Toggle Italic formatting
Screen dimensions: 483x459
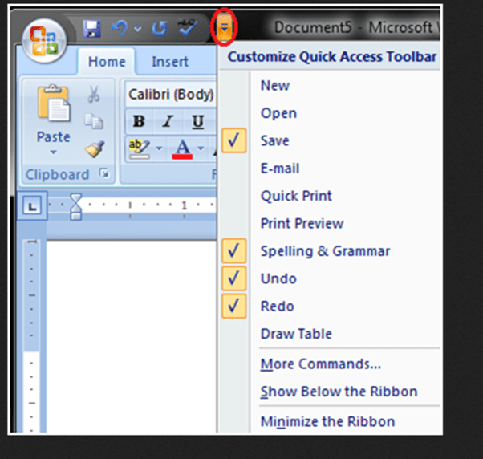[x=168, y=121]
